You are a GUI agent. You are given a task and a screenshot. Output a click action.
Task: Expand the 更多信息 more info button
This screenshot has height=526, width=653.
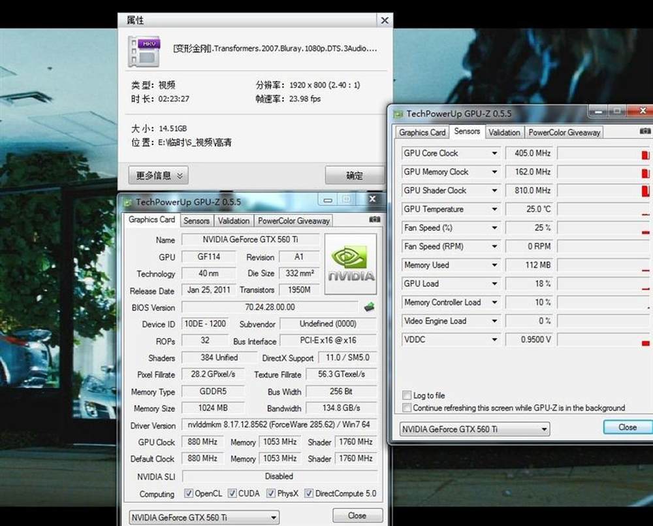(158, 176)
